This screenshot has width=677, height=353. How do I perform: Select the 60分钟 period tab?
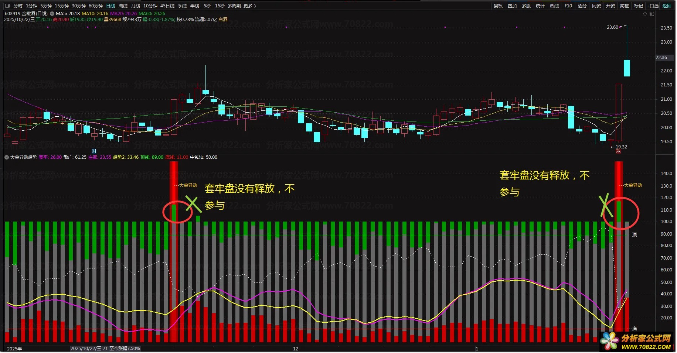[x=96, y=6]
